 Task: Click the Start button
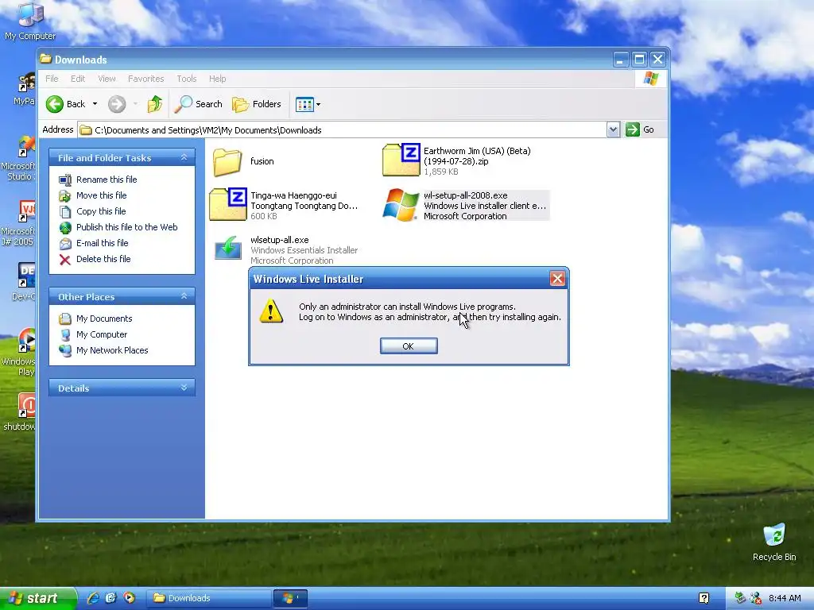[x=38, y=598]
